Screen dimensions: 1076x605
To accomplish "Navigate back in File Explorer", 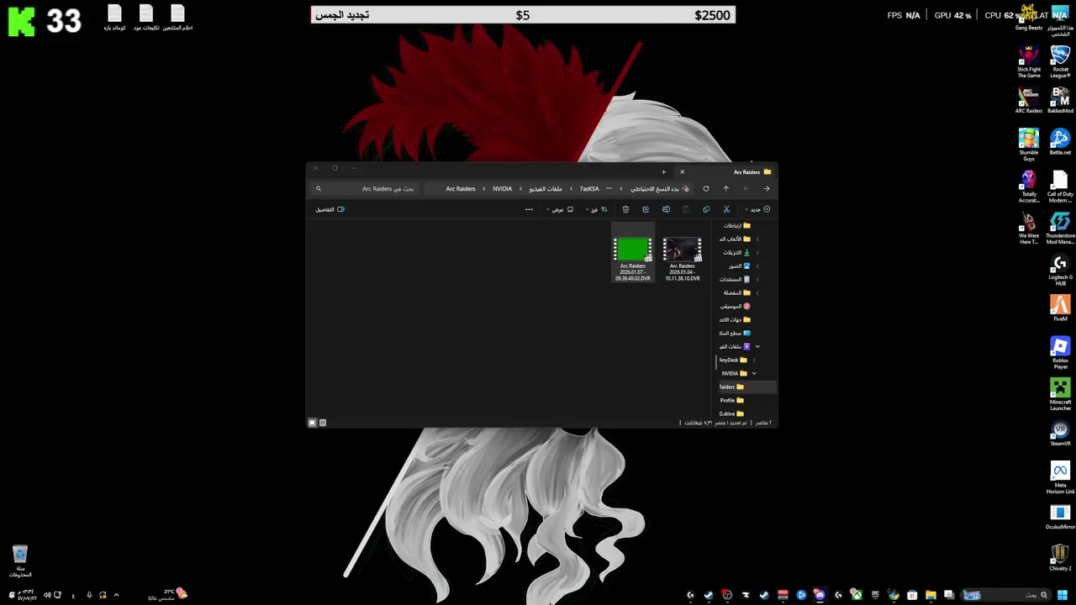I will tap(766, 189).
